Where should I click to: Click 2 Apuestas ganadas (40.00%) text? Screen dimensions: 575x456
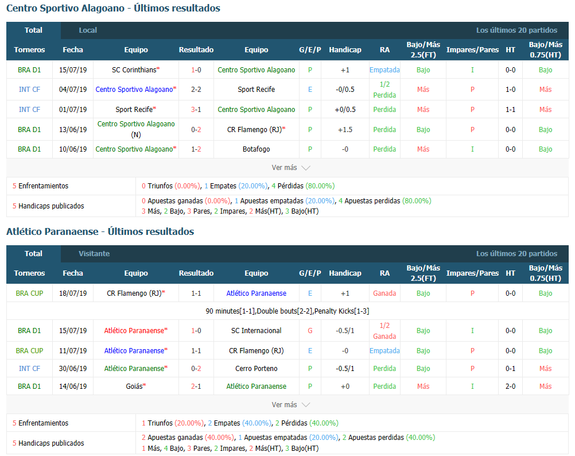coord(188,438)
